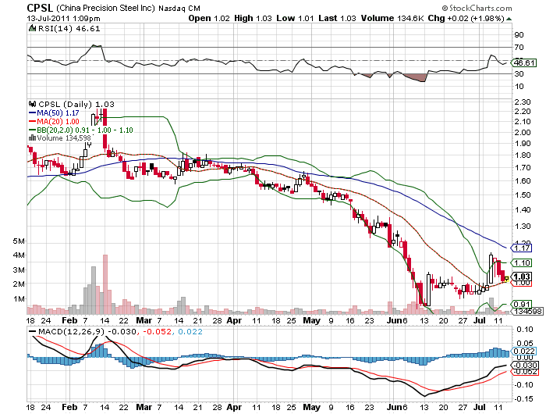Screen dimensions: 546x414
Task: Click the 1.50 label on price axis
Action: [523, 195]
